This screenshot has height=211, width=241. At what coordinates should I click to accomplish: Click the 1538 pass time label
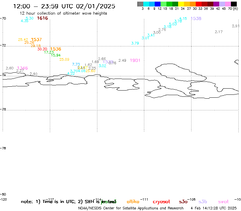click(x=196, y=19)
